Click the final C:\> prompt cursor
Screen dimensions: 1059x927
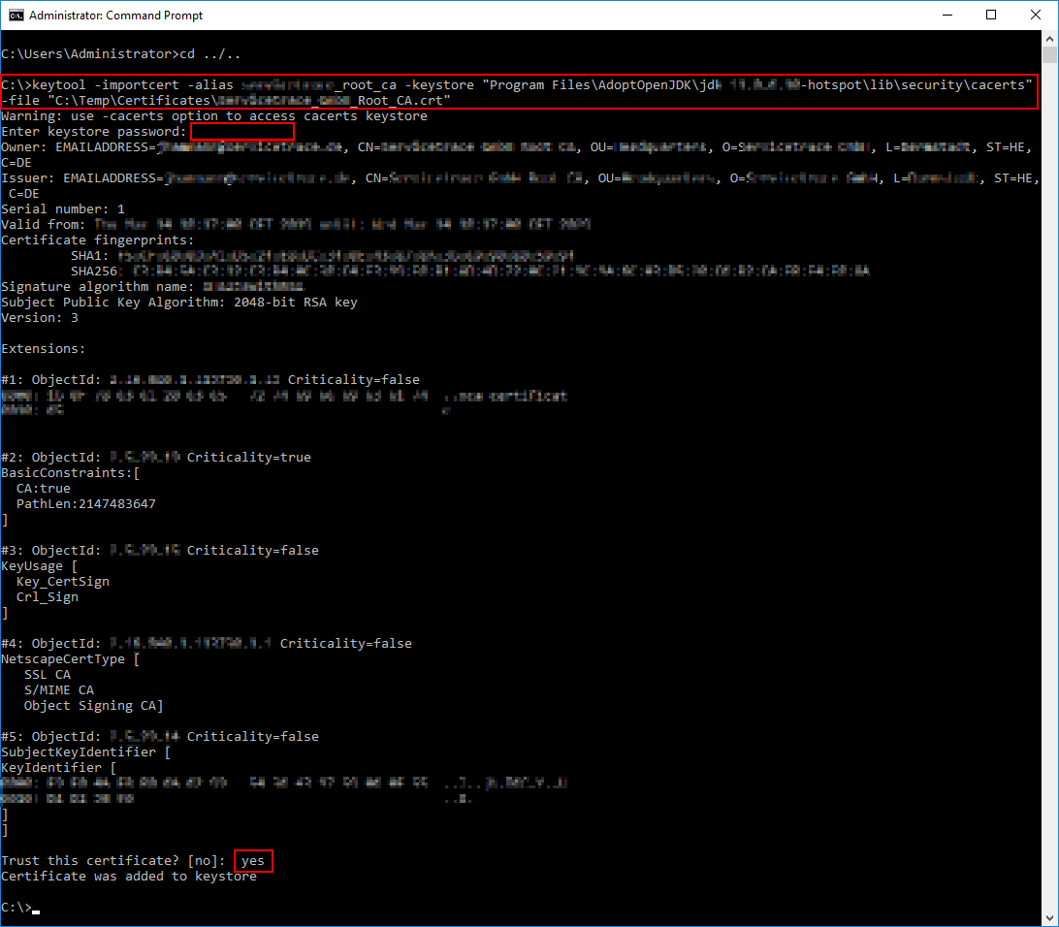[x=36, y=909]
